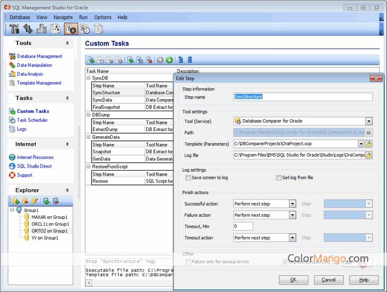Open the Failure action dropdown
387x292 pixels.
(x=293, y=215)
